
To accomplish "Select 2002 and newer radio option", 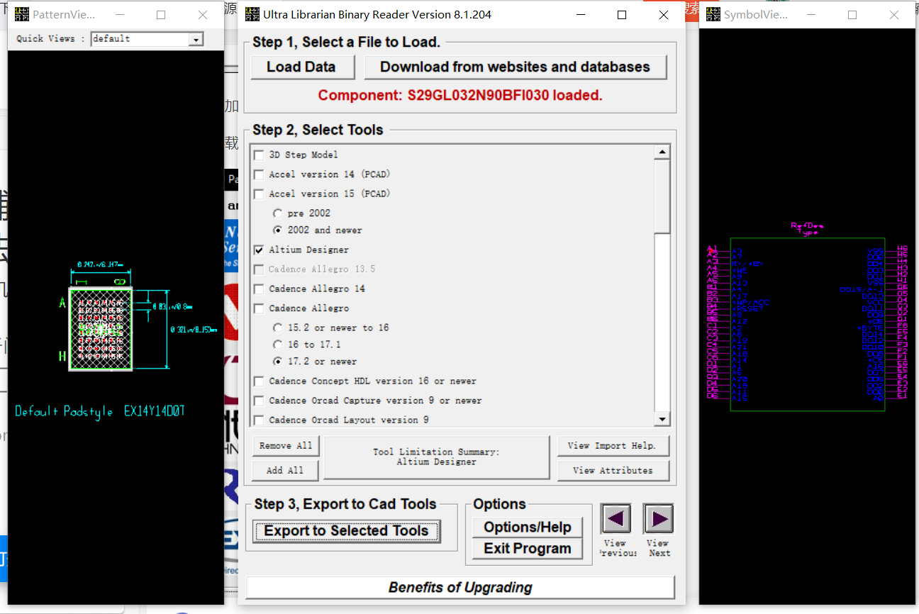I will pos(278,230).
